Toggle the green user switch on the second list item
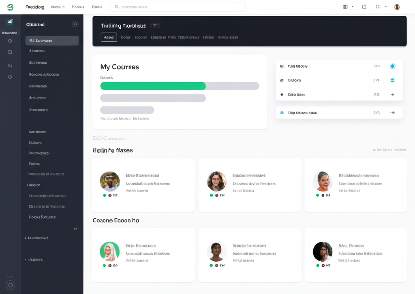This screenshot has width=415, height=294. [392, 80]
